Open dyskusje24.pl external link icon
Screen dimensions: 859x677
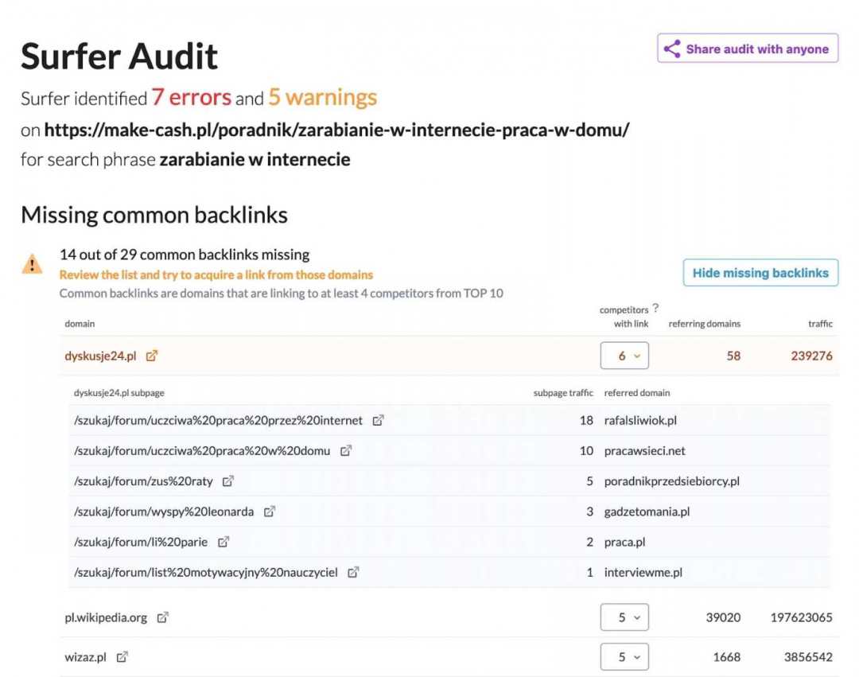click(x=152, y=356)
